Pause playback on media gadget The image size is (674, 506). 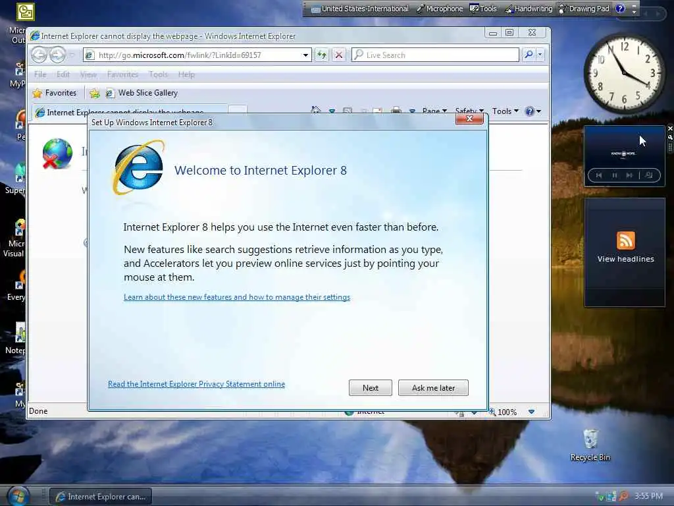[x=615, y=175]
